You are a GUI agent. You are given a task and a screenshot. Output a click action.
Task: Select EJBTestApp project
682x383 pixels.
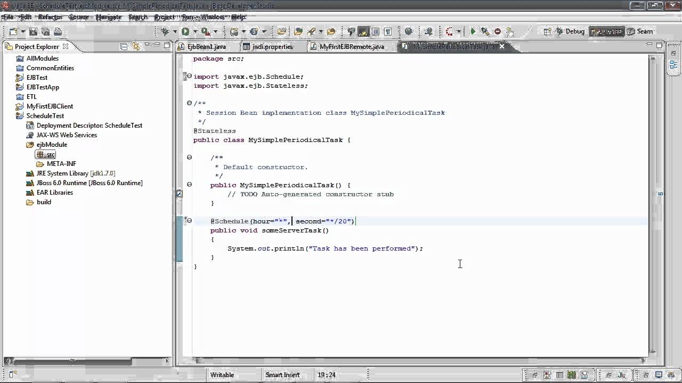coord(43,87)
